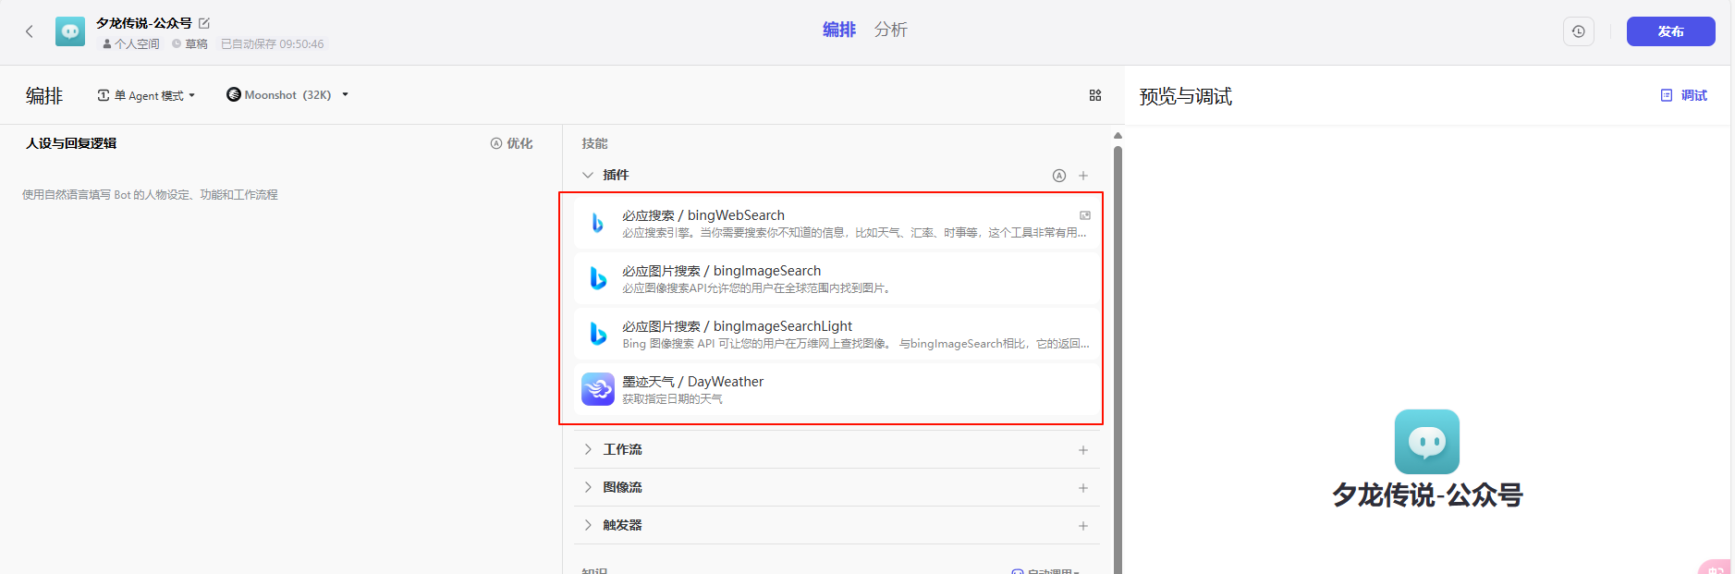Click the back arrow in header

[x=30, y=31]
